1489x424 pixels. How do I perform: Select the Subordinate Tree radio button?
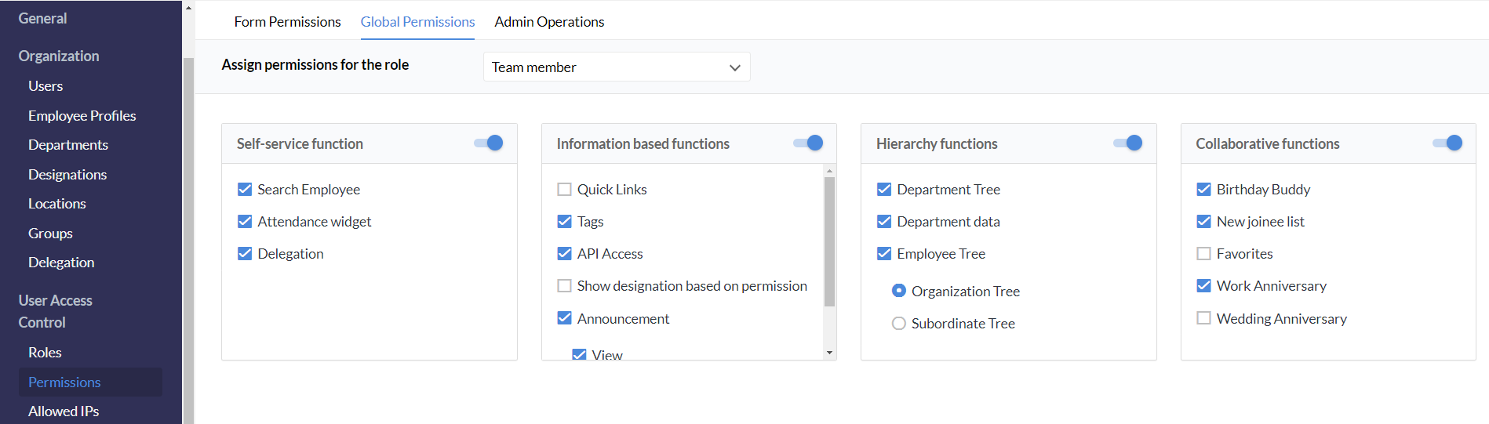tap(899, 324)
